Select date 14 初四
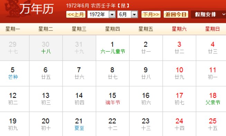 point(79,99)
